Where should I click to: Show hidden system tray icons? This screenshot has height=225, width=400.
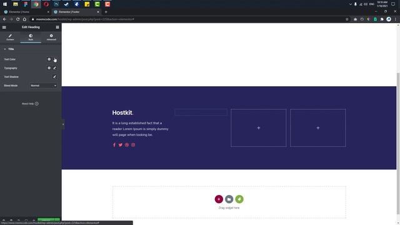click(350, 4)
